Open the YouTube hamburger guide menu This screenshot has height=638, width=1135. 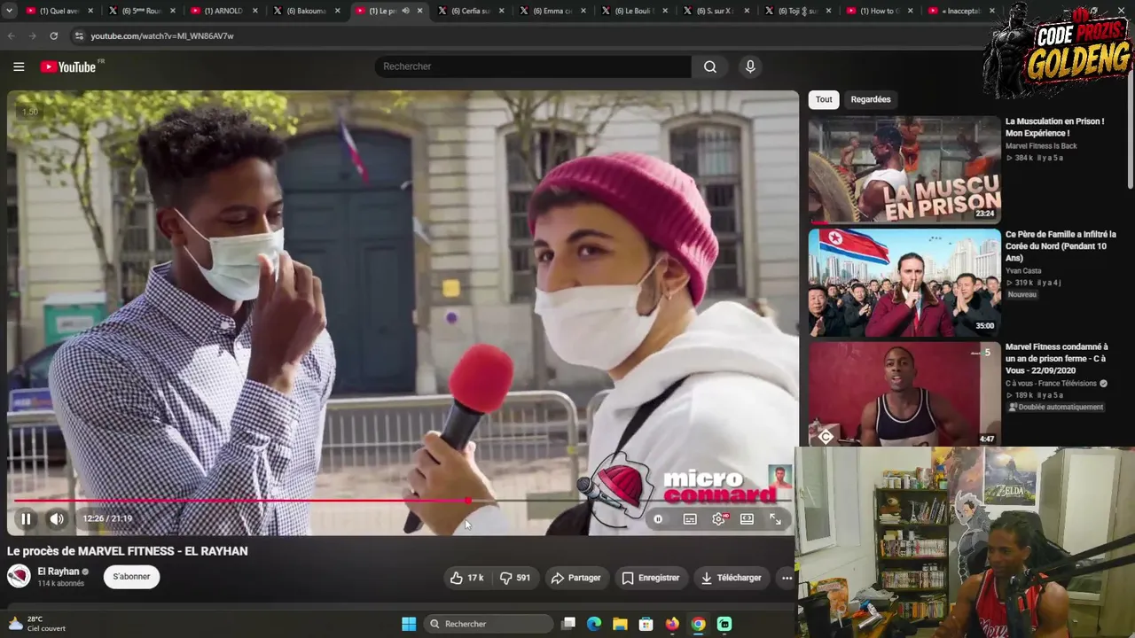pos(19,66)
